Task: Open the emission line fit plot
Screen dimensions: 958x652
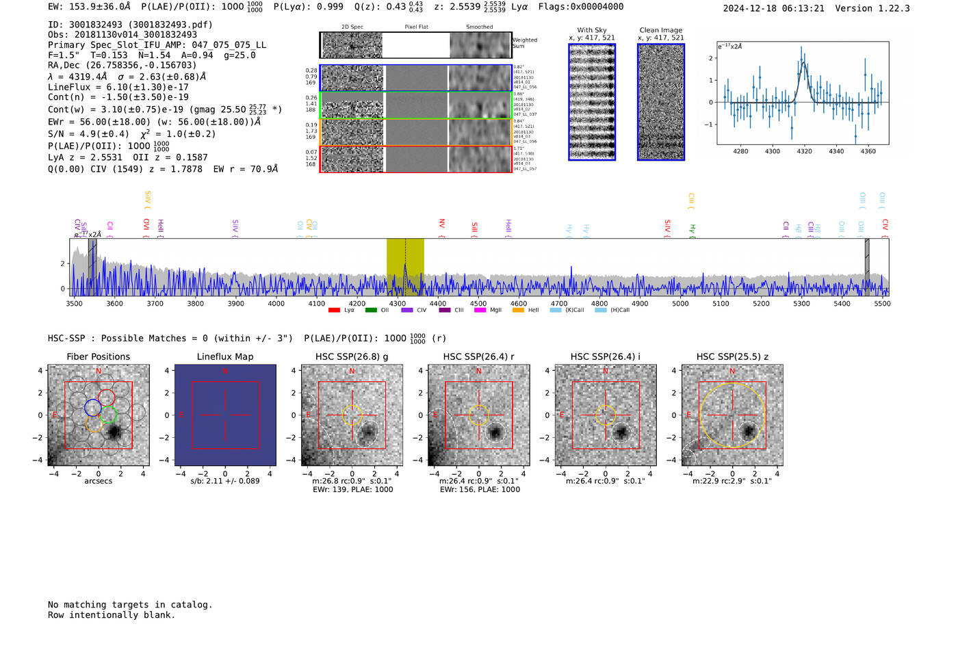Action: 803,93
